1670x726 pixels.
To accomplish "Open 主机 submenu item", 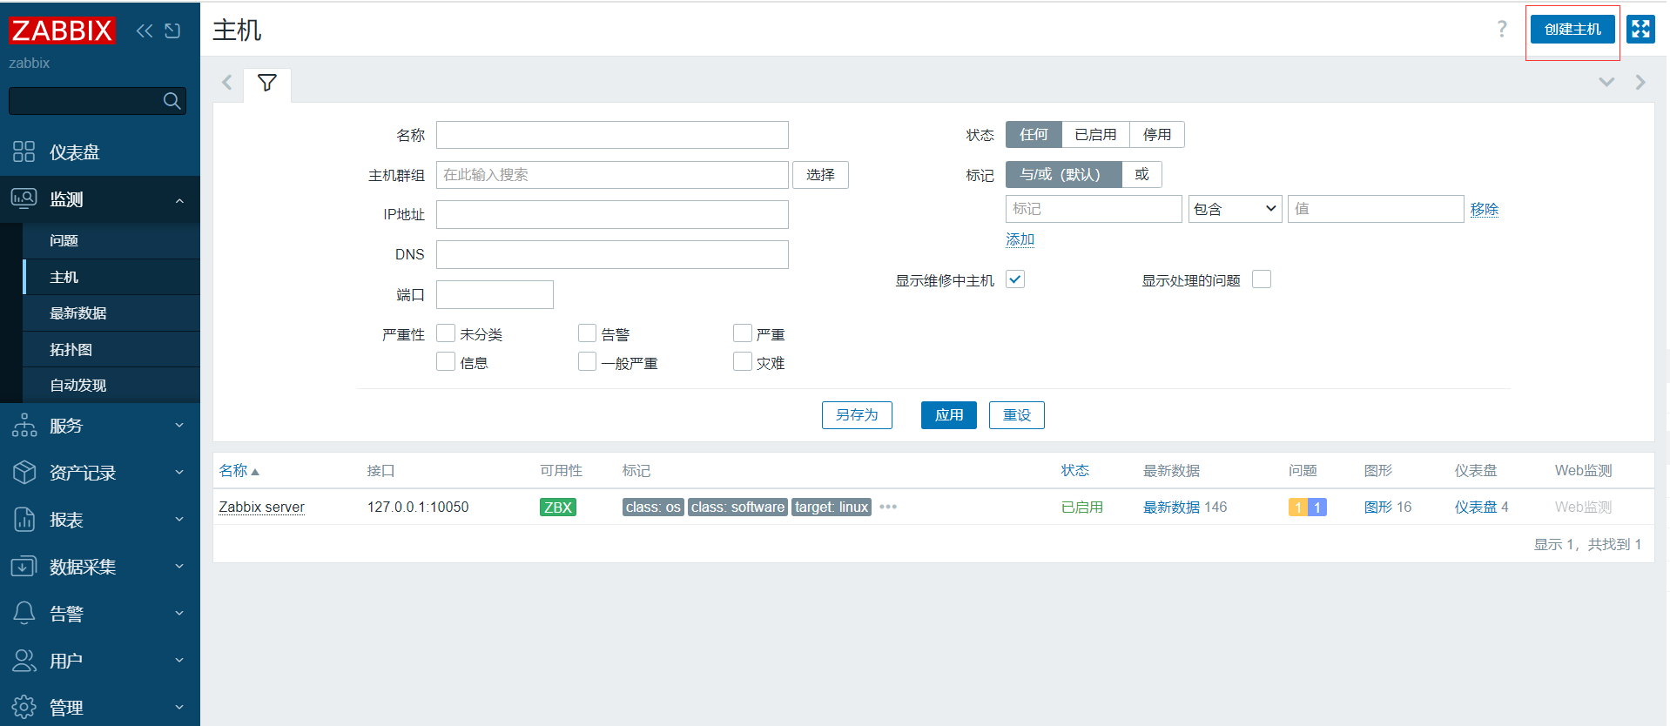I will pos(111,277).
